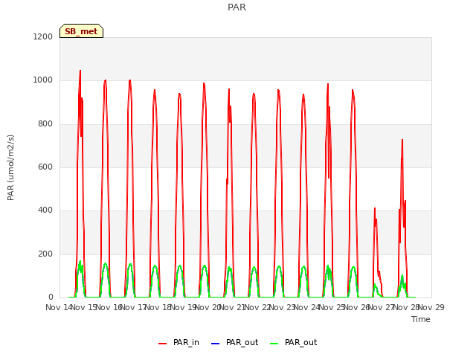Select the PAR_out label beside green swatch

300,342
